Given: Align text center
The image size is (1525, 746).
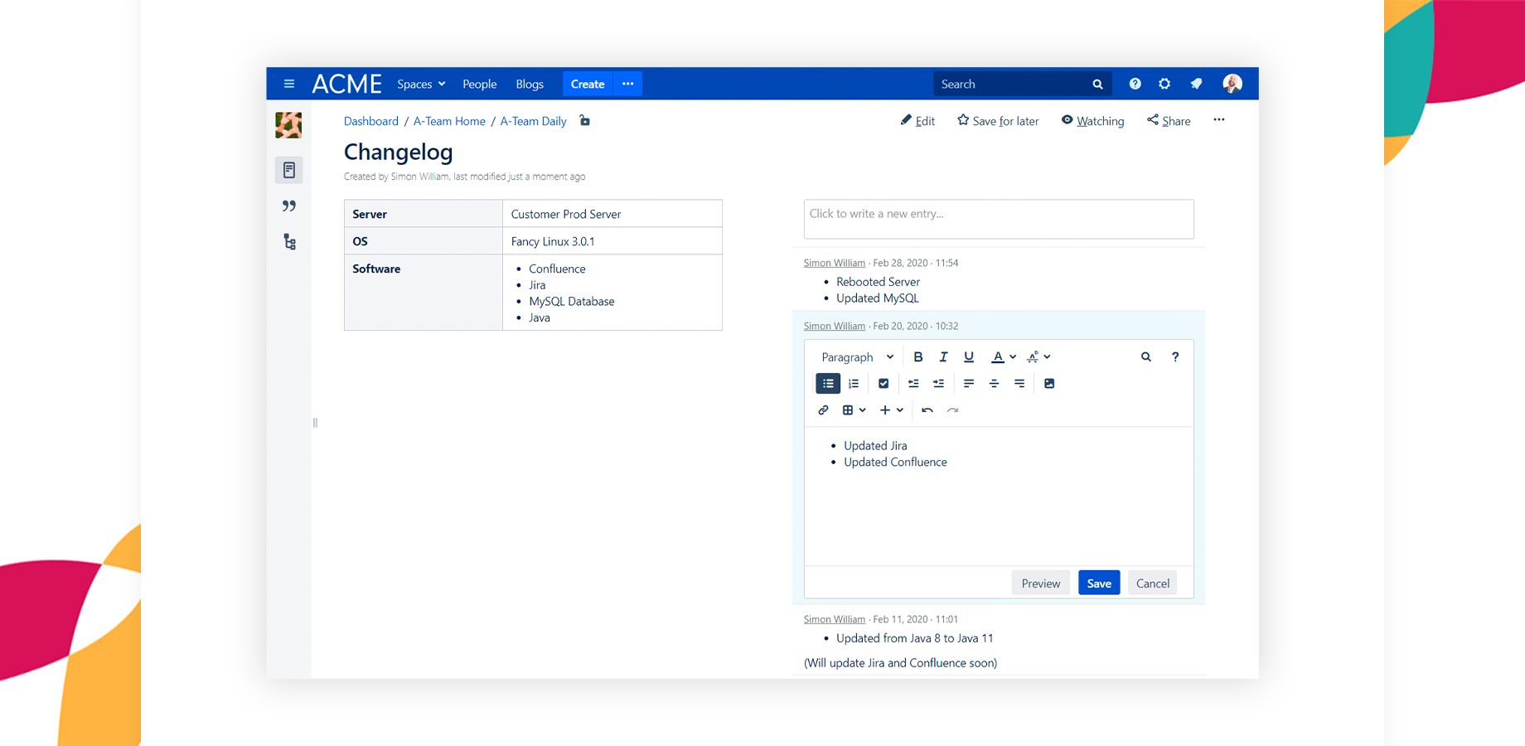Looking at the screenshot, I should click(x=994, y=384).
